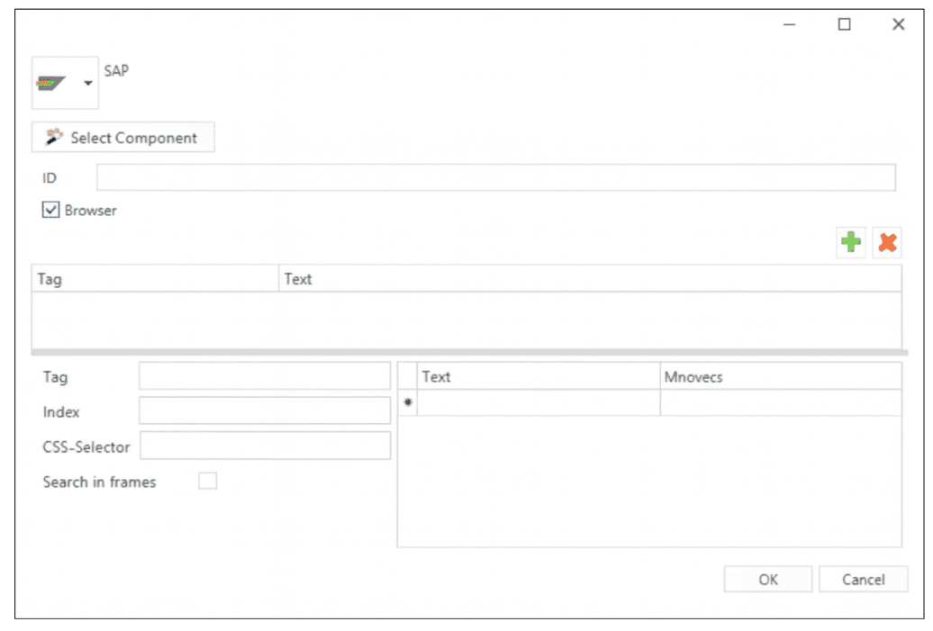Screen dimensions: 933x631
Task: Click the Text column header in lower grid
Action: 538,376
